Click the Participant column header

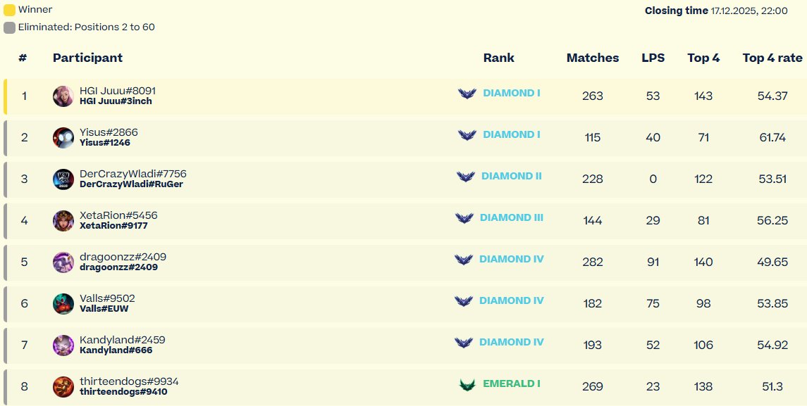pos(87,58)
